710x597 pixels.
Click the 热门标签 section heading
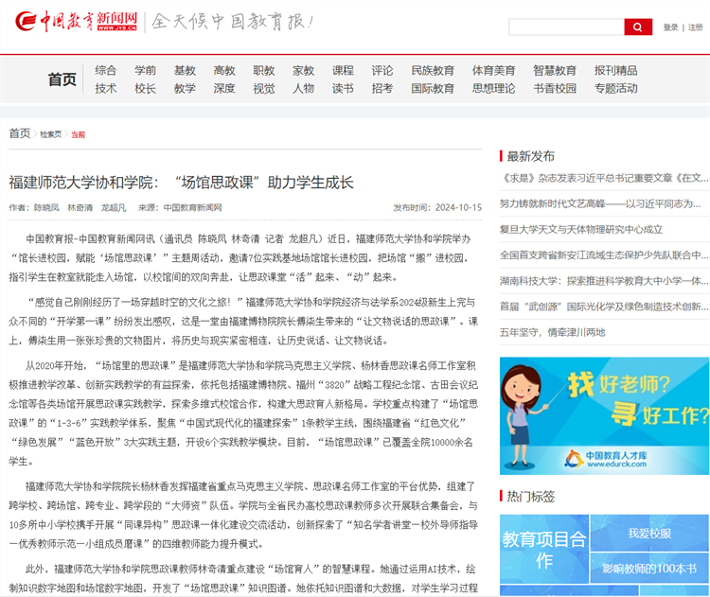530,497
